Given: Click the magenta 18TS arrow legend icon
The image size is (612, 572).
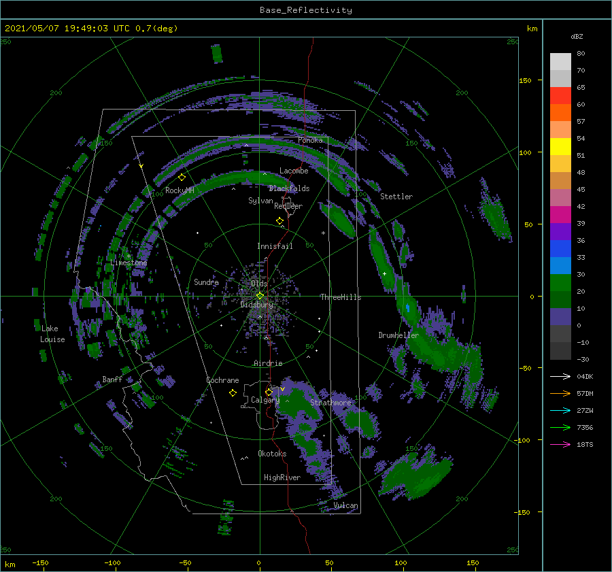Looking at the screenshot, I should (560, 444).
